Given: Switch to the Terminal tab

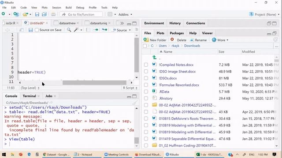Looking at the screenshot, I should (x=30, y=96).
